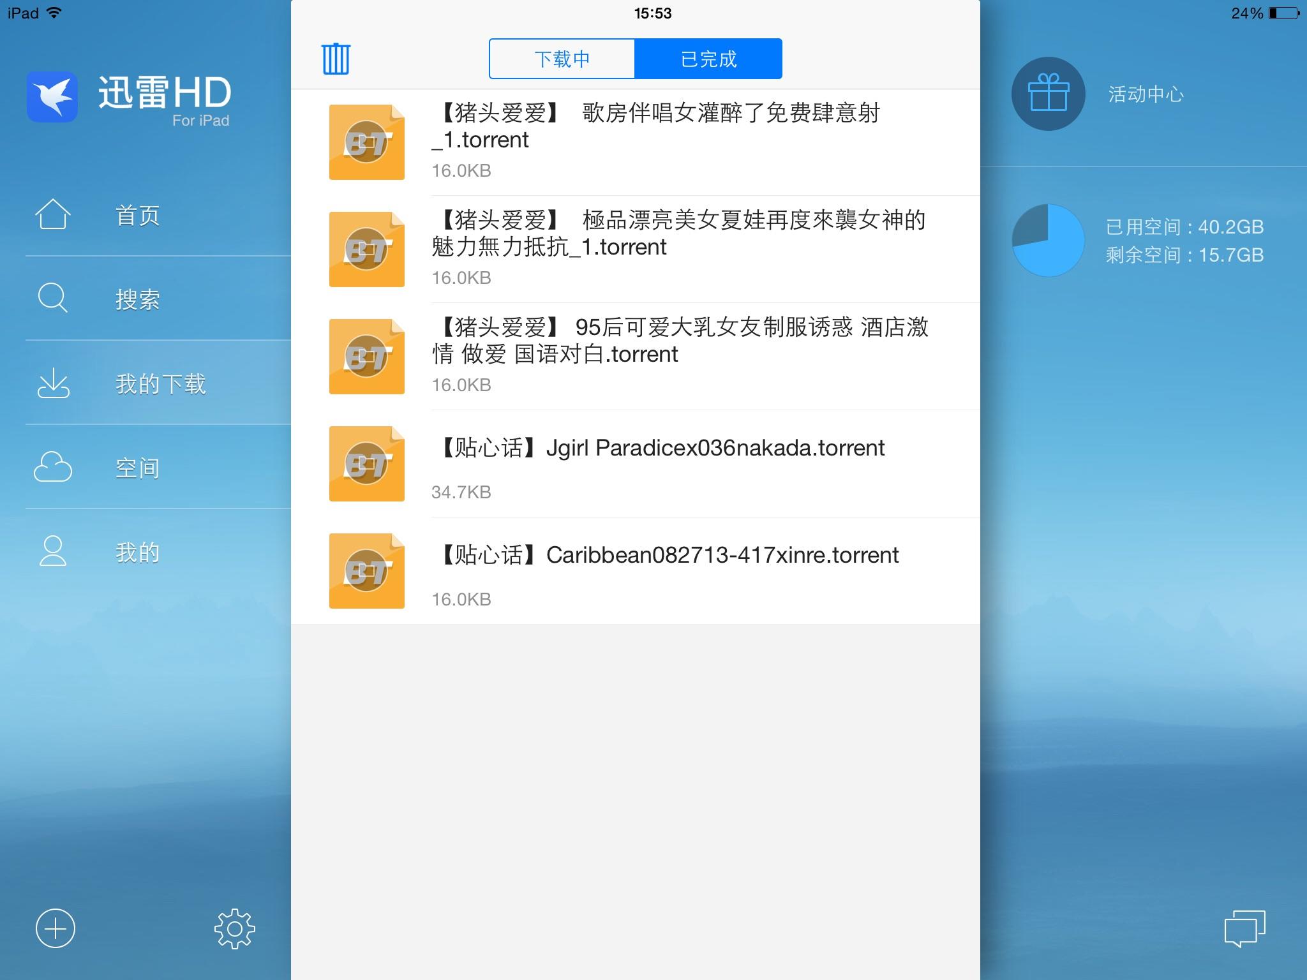Image resolution: width=1307 pixels, height=980 pixels.
Task: Open 我的 profile menu item
Action: (137, 552)
